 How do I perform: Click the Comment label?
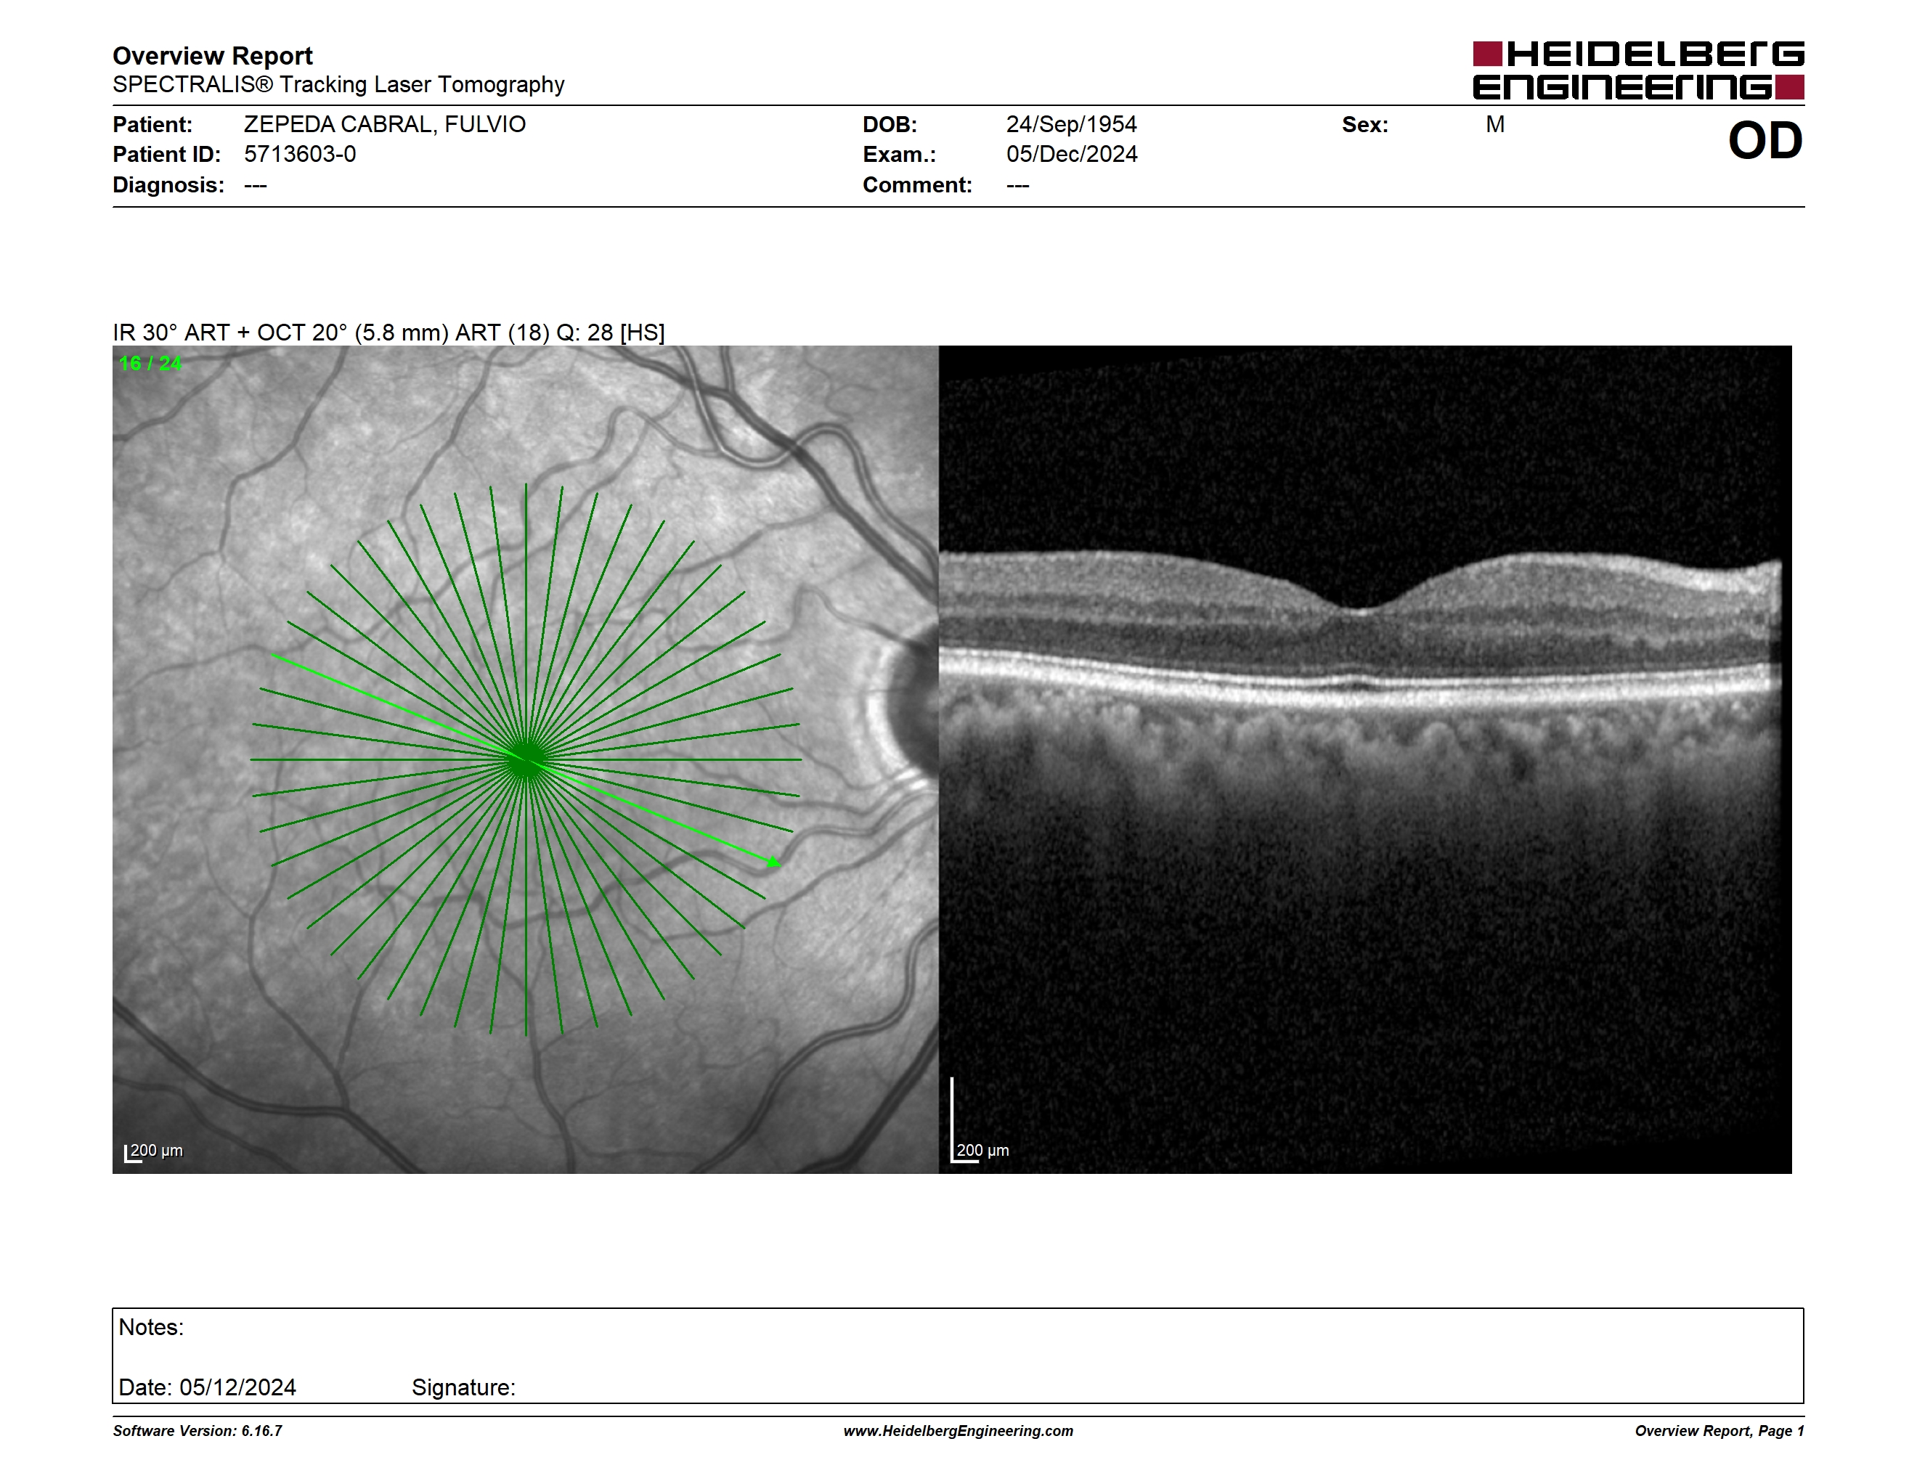(917, 185)
